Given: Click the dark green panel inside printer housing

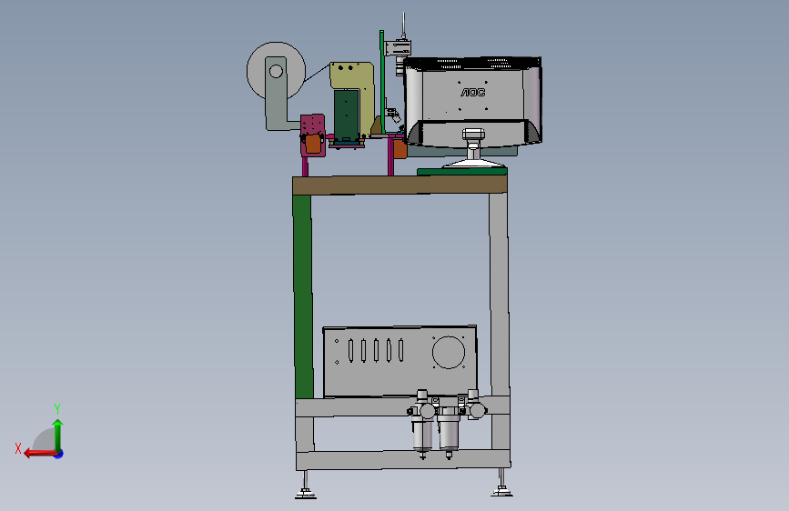Looking at the screenshot, I should coord(346,115).
